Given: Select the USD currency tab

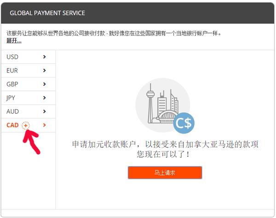Looking at the screenshot, I should coord(29,57).
